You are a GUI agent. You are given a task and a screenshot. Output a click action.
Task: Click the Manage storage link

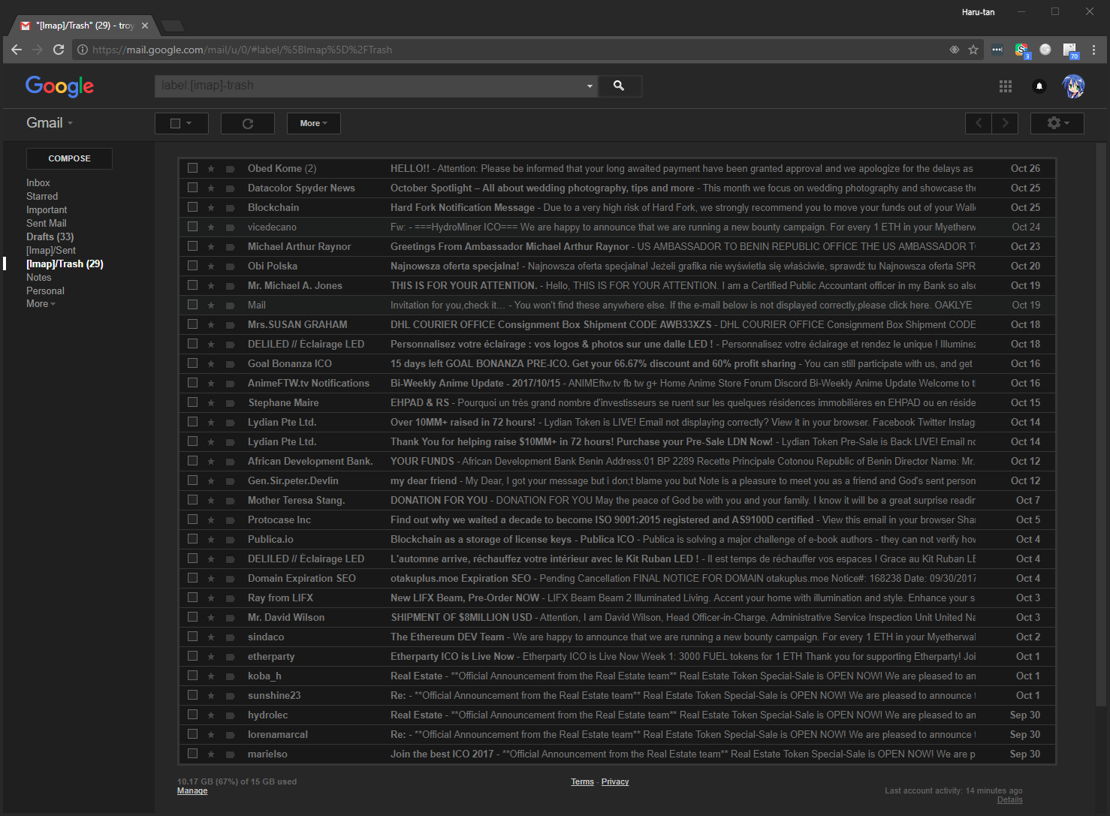click(192, 790)
